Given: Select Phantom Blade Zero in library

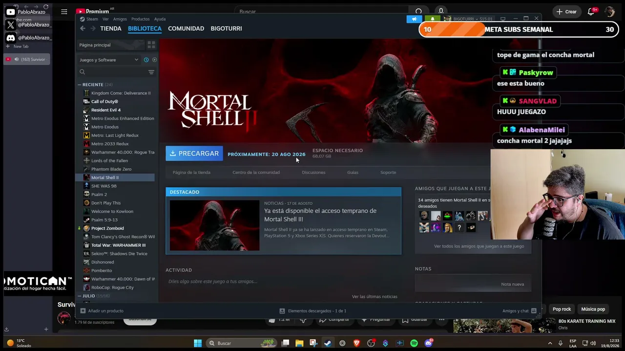Looking at the screenshot, I should [x=111, y=169].
